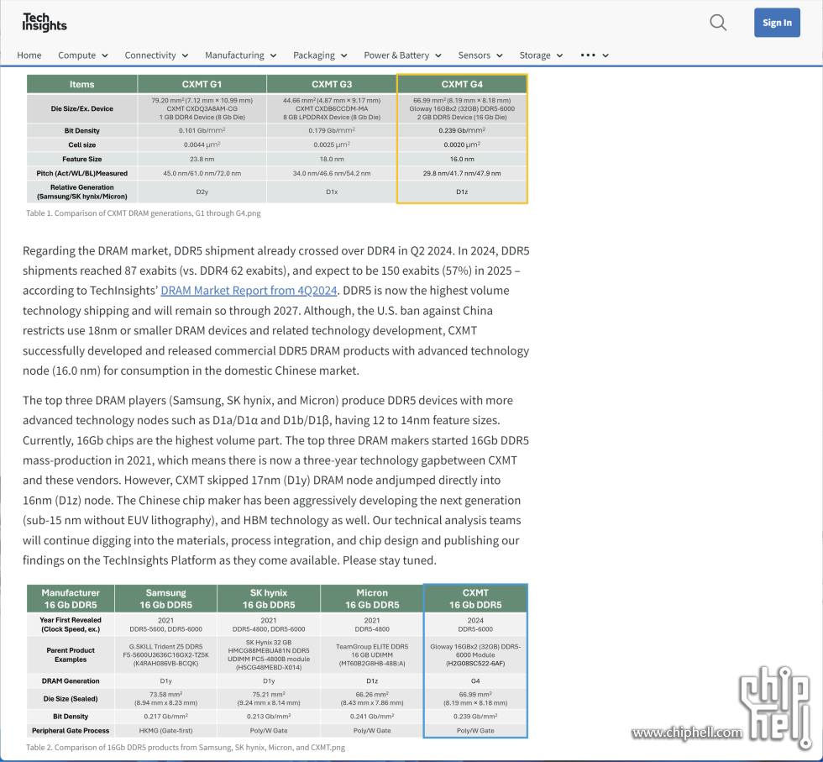Select the '23.8 nm' feature size cell

(202, 159)
